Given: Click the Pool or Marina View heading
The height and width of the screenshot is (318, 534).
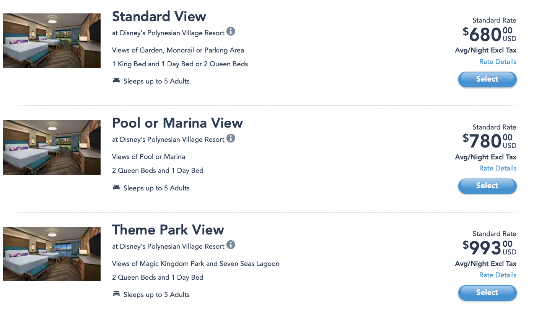Looking at the screenshot, I should point(177,123).
